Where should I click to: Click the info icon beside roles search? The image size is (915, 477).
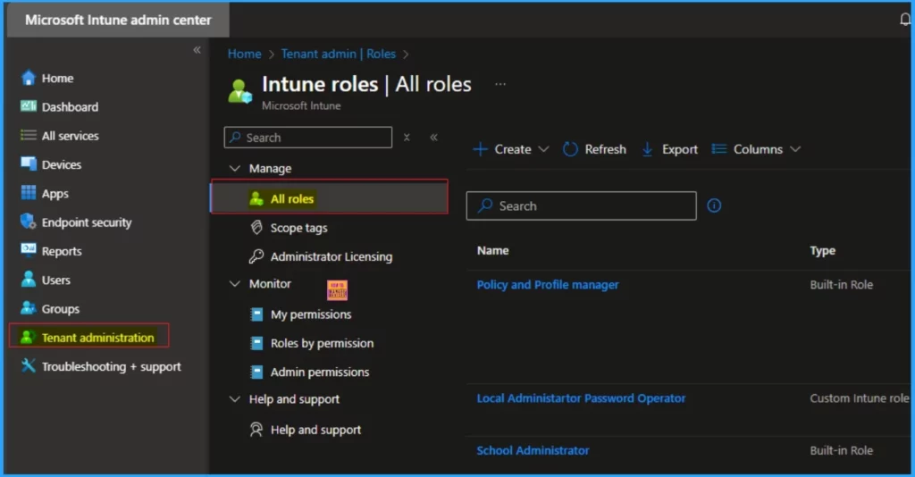pos(714,205)
